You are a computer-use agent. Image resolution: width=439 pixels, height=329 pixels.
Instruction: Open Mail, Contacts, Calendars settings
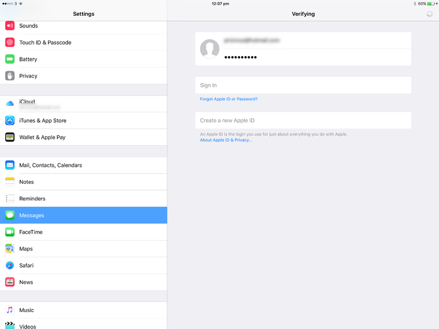[84, 165]
